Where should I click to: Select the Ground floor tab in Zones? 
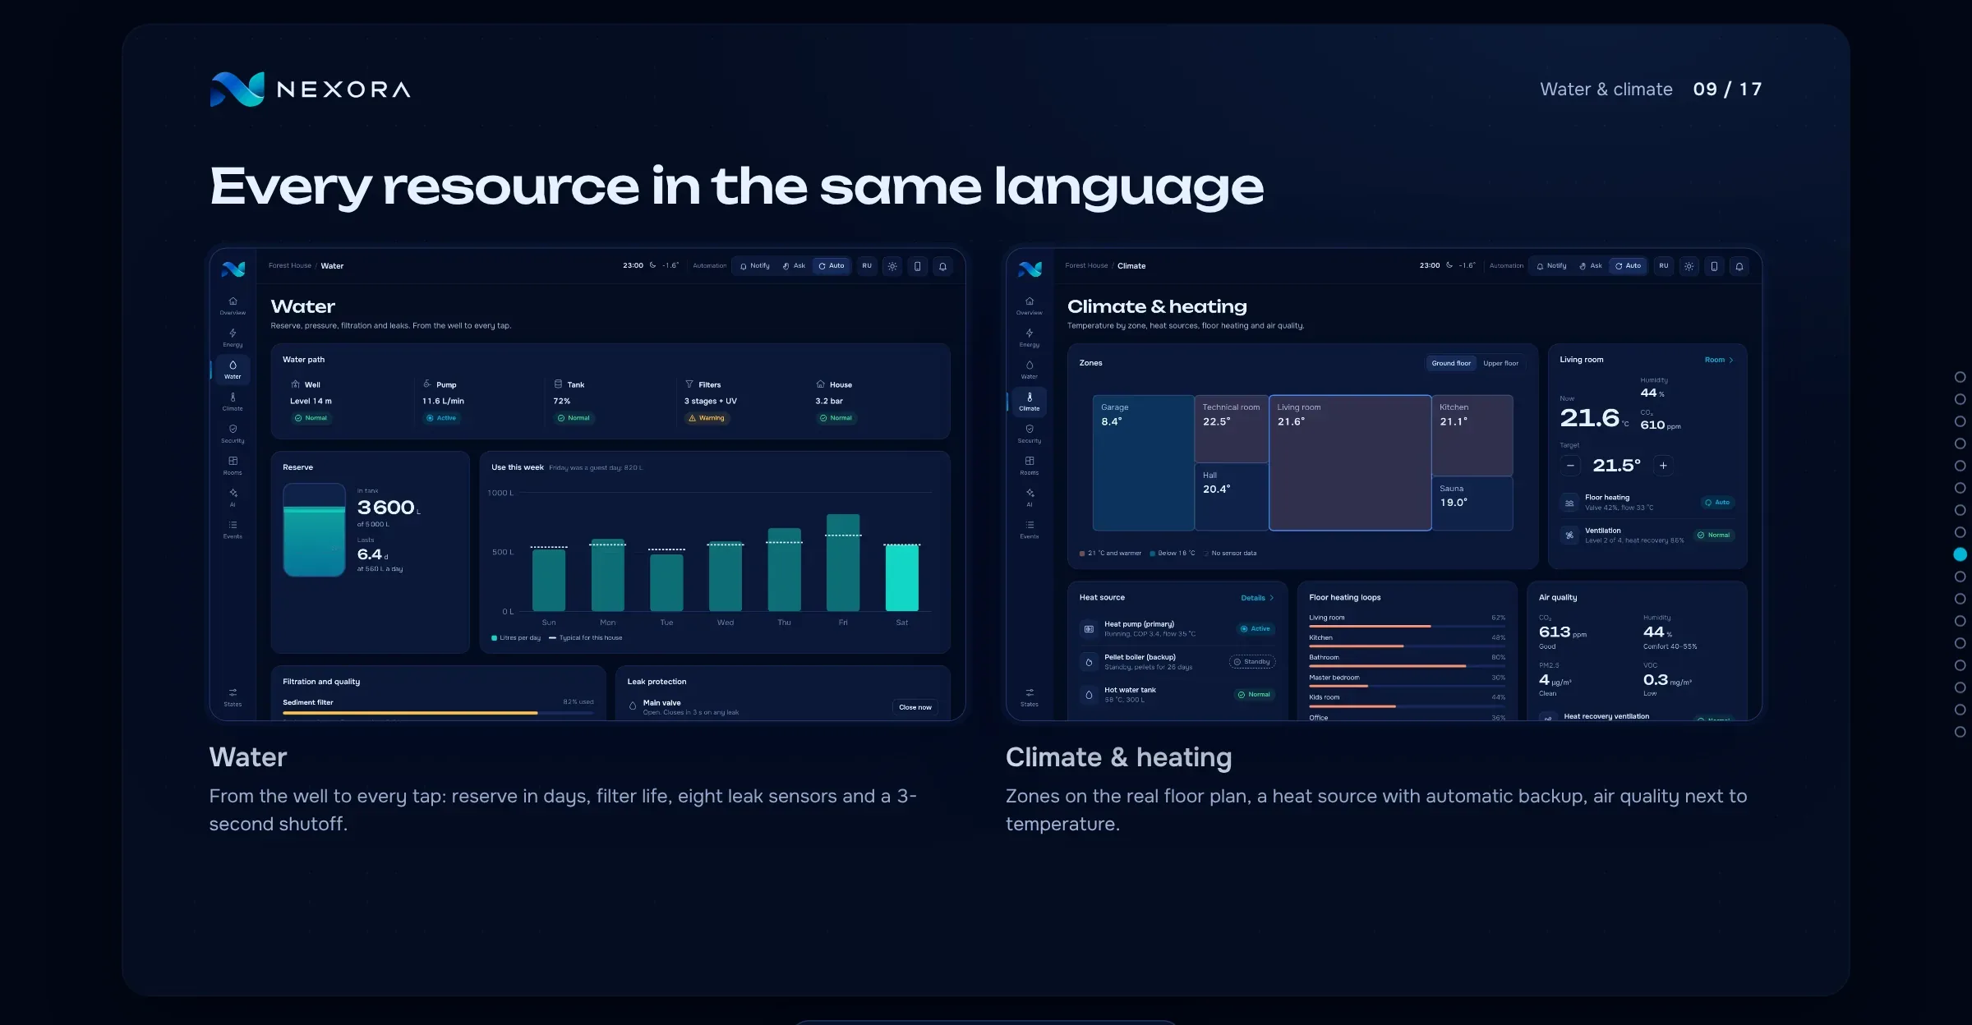(x=1451, y=363)
